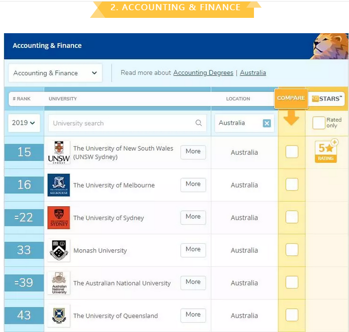Click Australia location in UNSW row
349x332 pixels.
[x=244, y=152]
